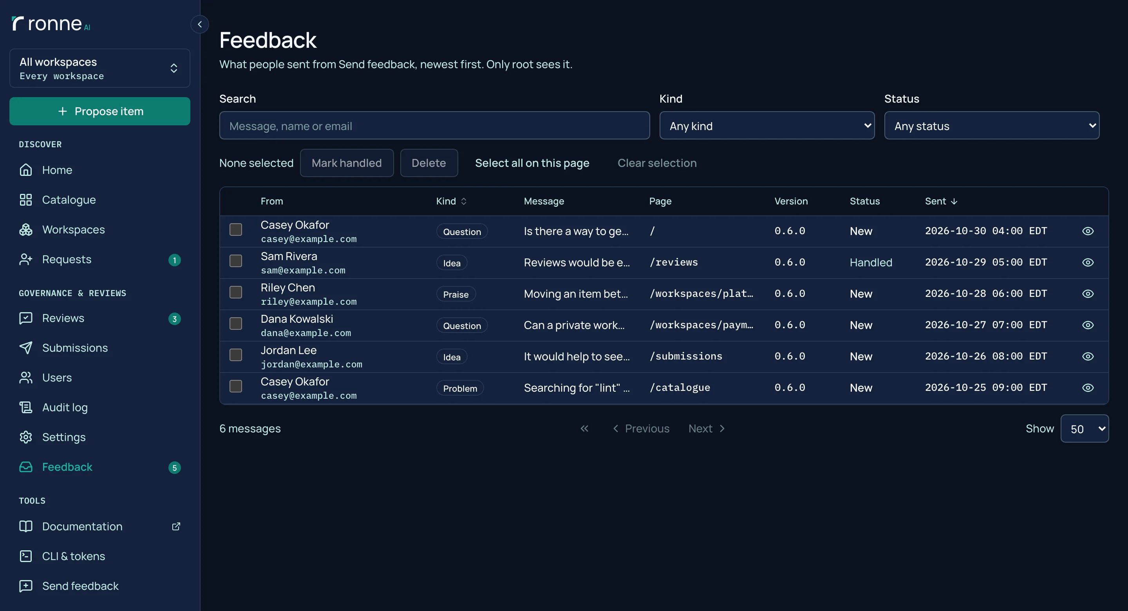The width and height of the screenshot is (1128, 611).
Task: Go to the Previous page
Action: tap(641, 428)
